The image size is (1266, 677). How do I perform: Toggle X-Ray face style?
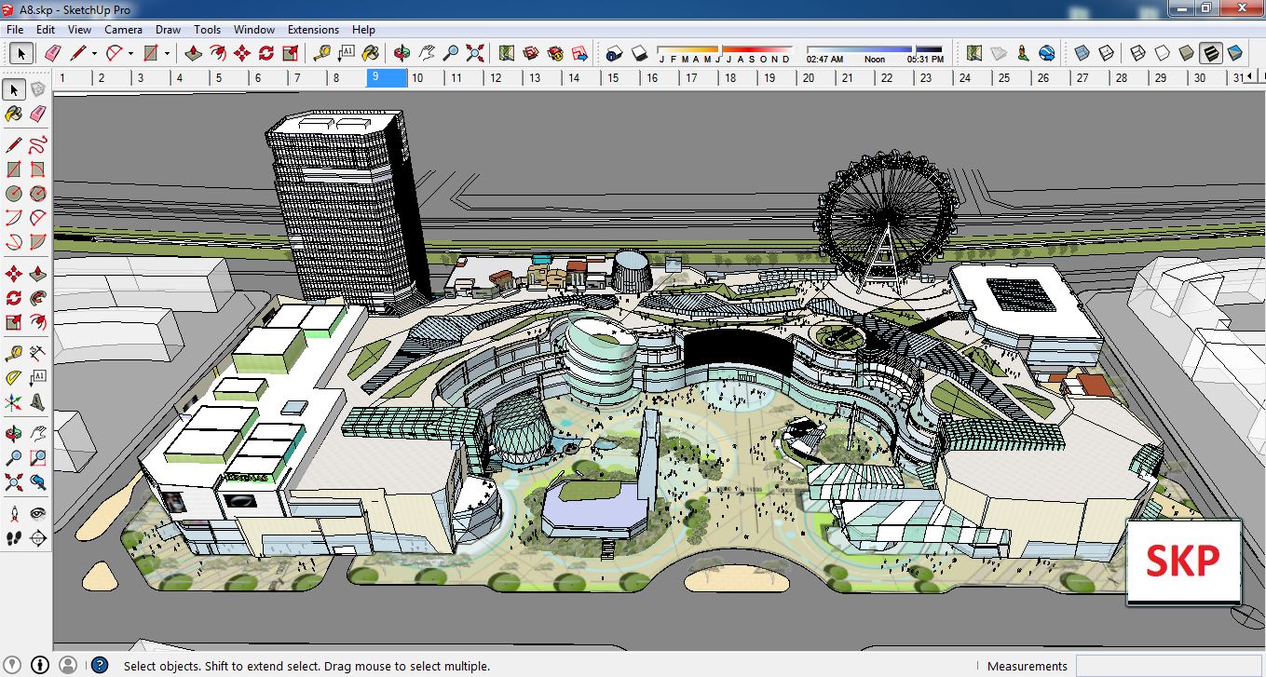pyautogui.click(x=1082, y=53)
